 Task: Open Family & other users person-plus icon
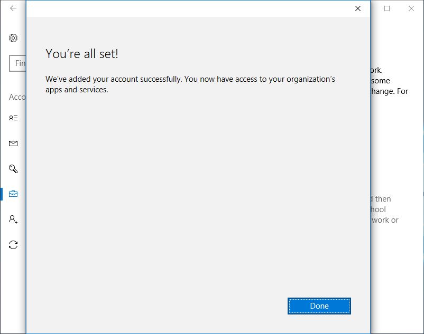[14, 219]
